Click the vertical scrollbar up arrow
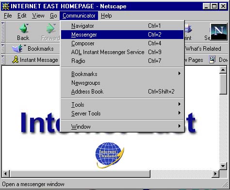 [x=223, y=70]
